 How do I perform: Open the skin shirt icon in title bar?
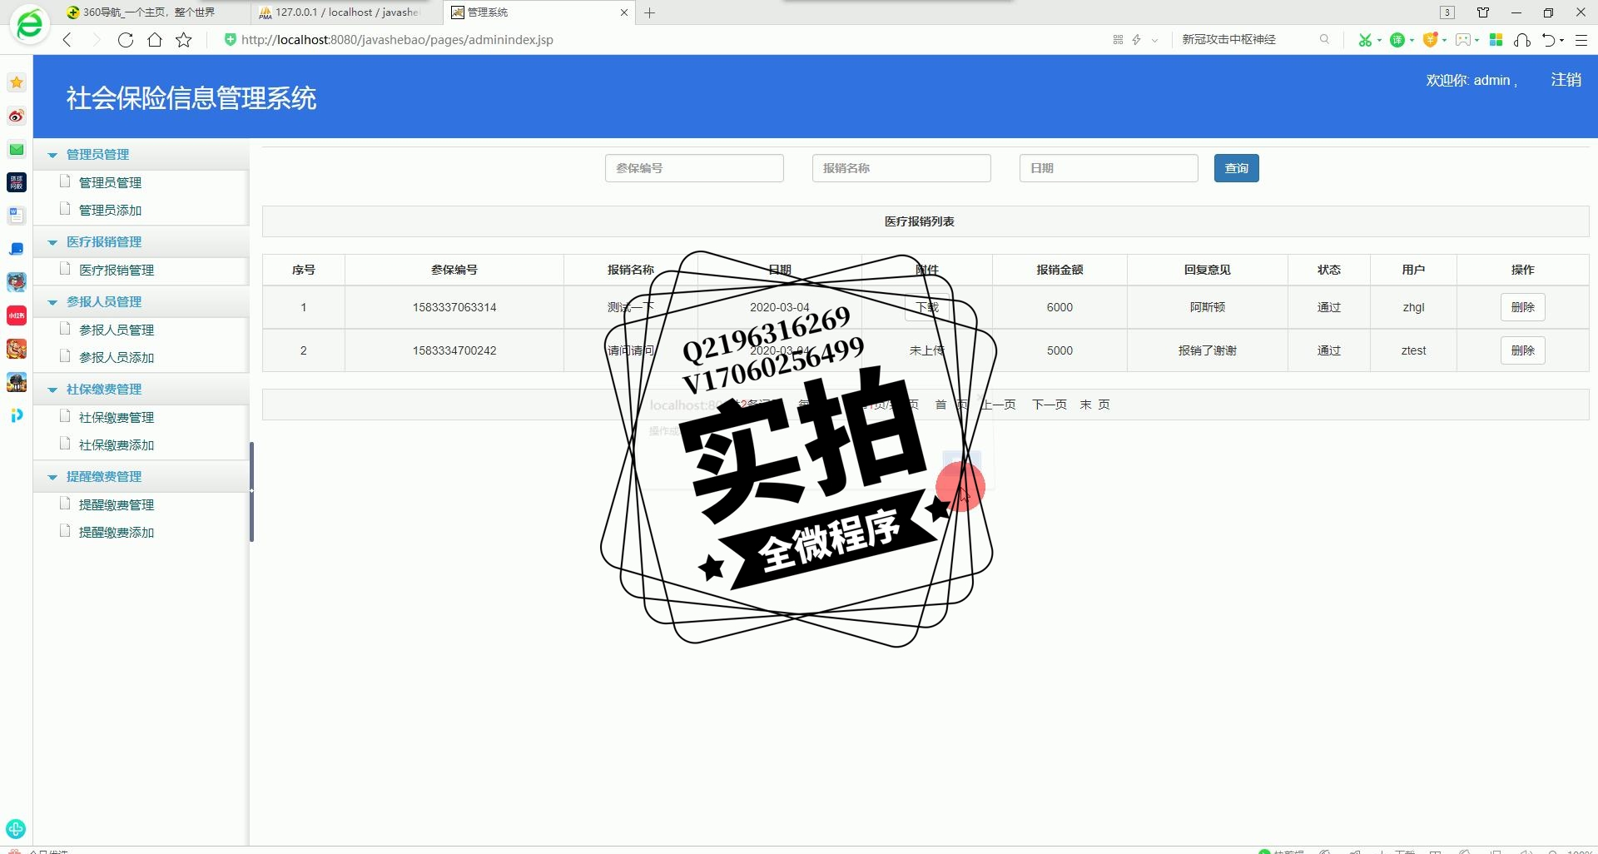click(x=1483, y=12)
